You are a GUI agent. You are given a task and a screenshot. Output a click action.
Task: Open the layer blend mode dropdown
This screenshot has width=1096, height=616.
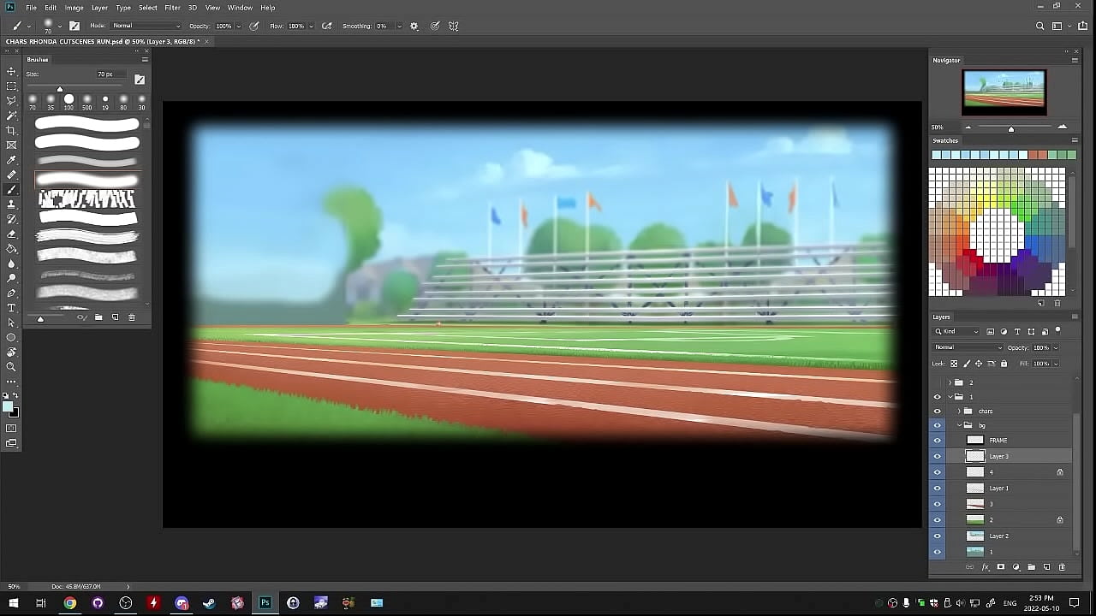pyautogui.click(x=968, y=347)
